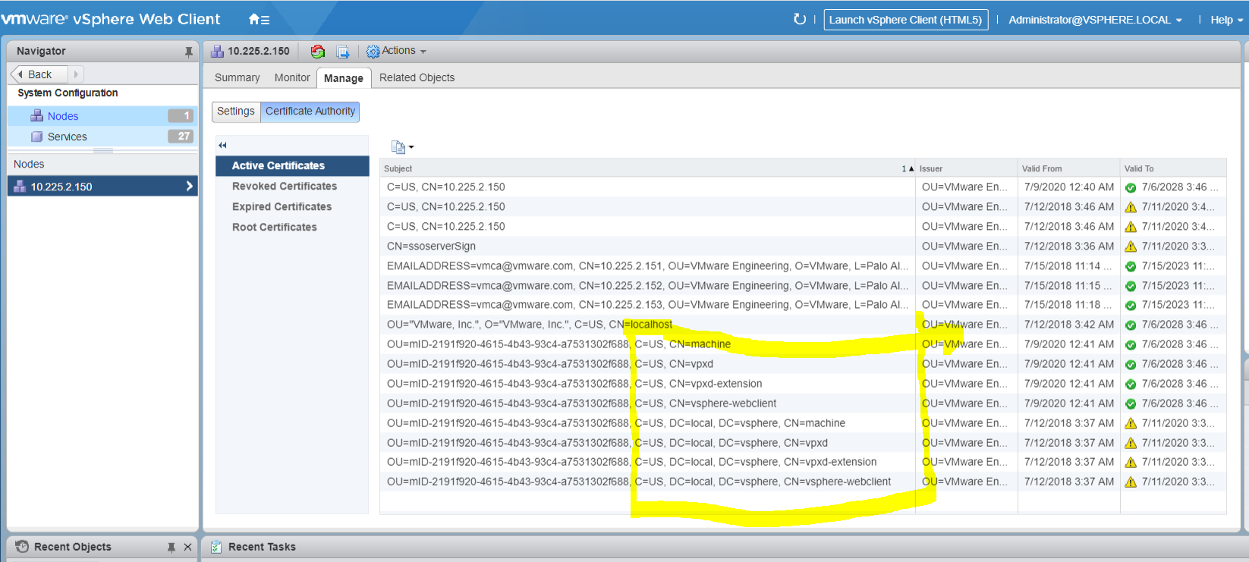Select the CN=localhost certificate row

pos(803,325)
